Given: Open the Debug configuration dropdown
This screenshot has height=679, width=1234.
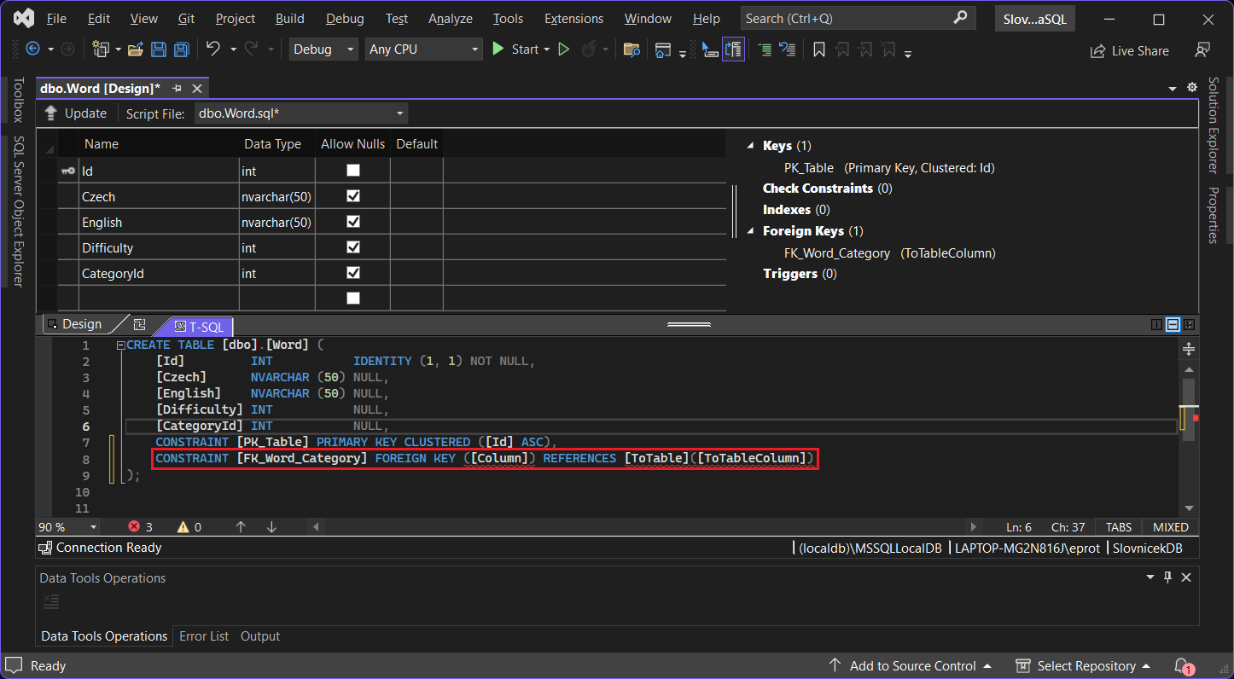Looking at the screenshot, I should click(x=323, y=49).
